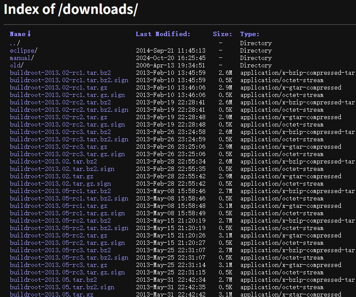Select type text of buildroot-2013.02-rc1.tar.gz row
Image resolution: width=356 pixels, height=297 pixels.
pos(291,87)
